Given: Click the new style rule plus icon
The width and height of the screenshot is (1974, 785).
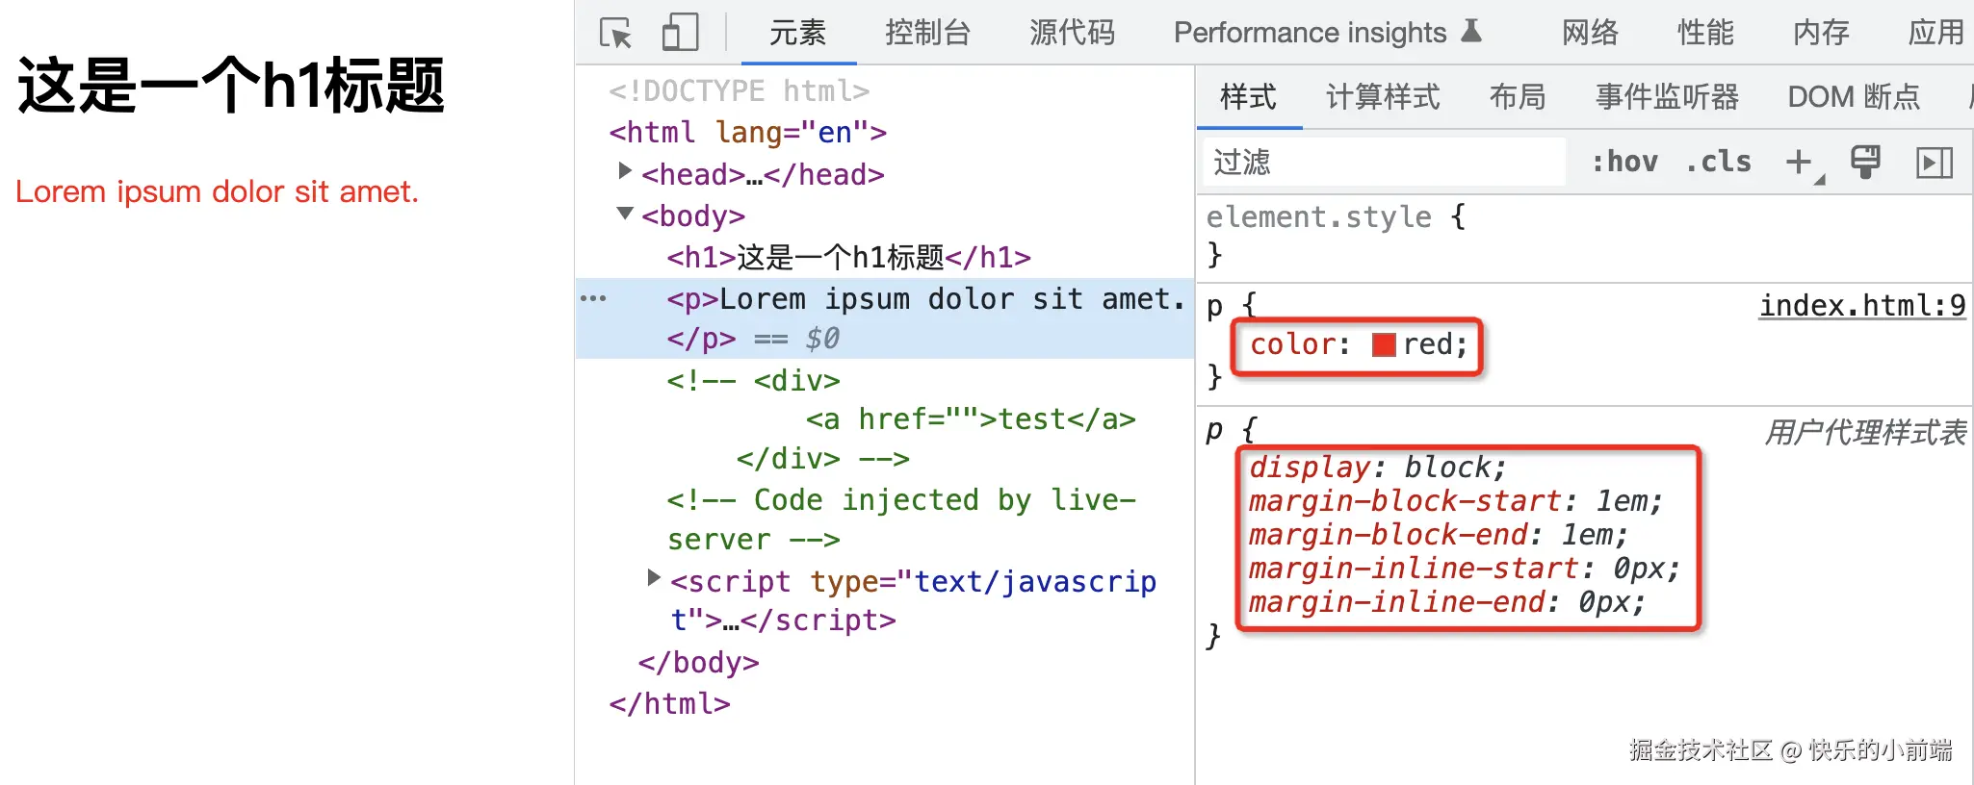Looking at the screenshot, I should tap(1799, 162).
